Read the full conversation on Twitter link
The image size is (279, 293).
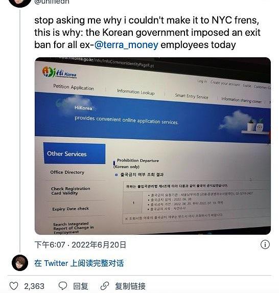point(79,263)
